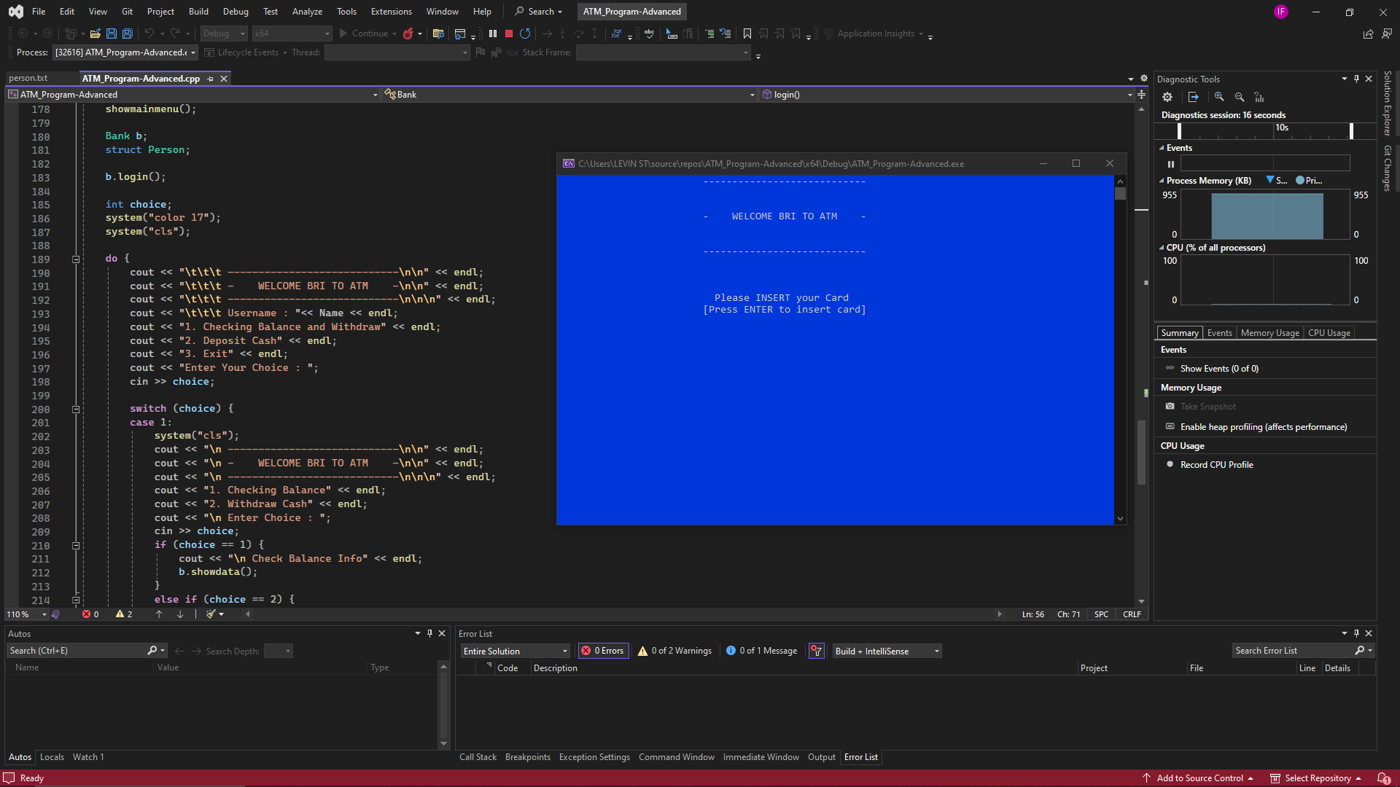Image resolution: width=1400 pixels, height=787 pixels.
Task: Click the Restart debugging icon
Action: (x=525, y=34)
